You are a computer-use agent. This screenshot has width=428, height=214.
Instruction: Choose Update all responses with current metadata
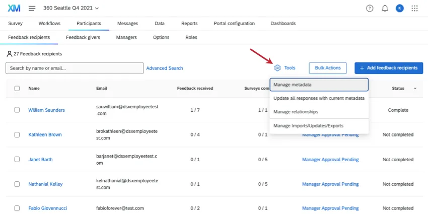click(319, 98)
